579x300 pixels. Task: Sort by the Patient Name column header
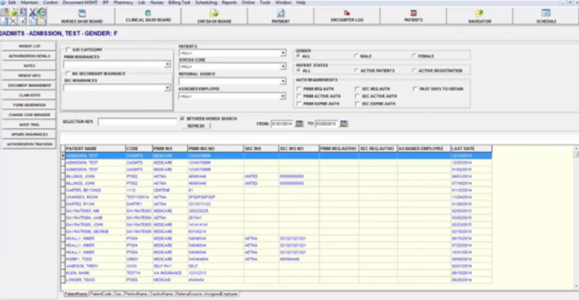click(95, 148)
